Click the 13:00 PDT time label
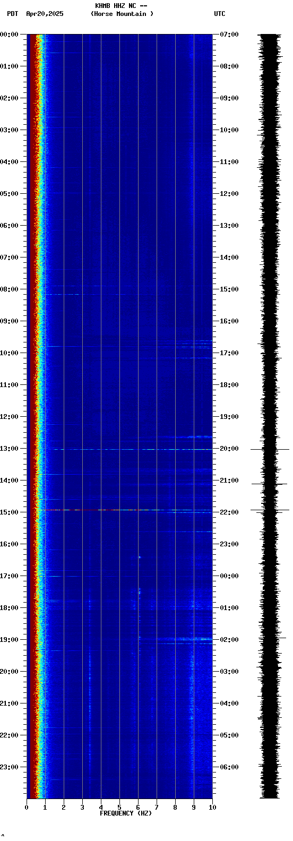The width and height of the screenshot is (293, 841). pos(9,449)
